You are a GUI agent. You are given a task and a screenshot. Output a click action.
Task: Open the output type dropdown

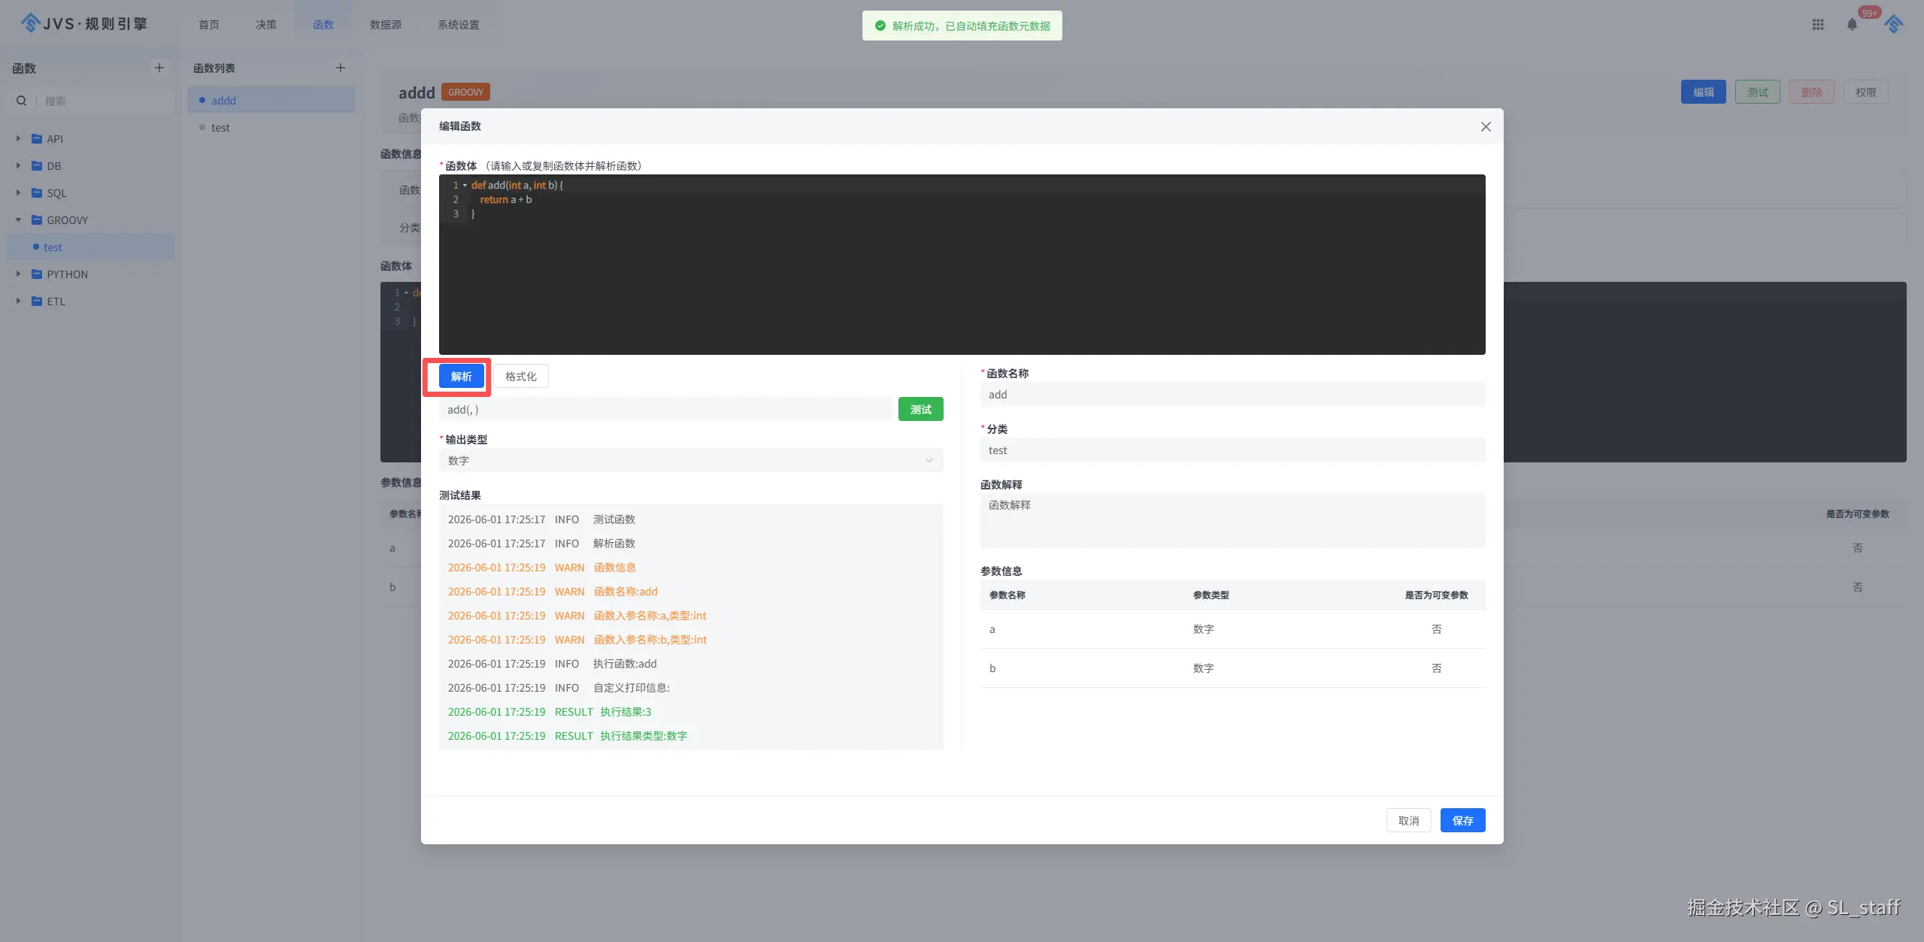coord(691,460)
